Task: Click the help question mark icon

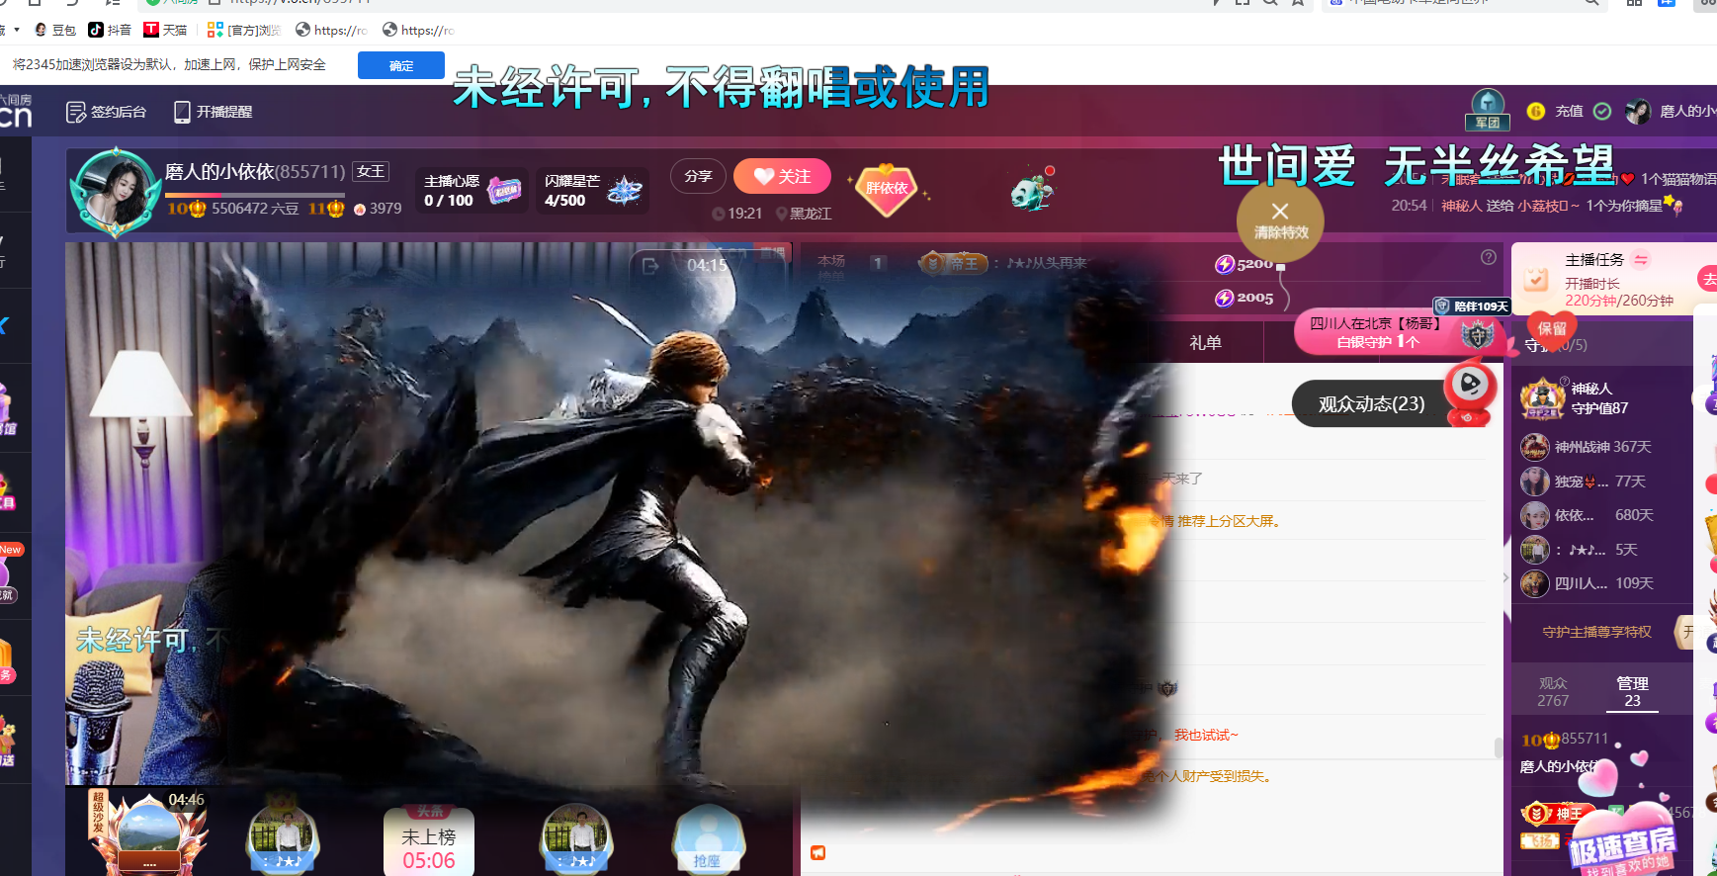Action: pos(1489,257)
